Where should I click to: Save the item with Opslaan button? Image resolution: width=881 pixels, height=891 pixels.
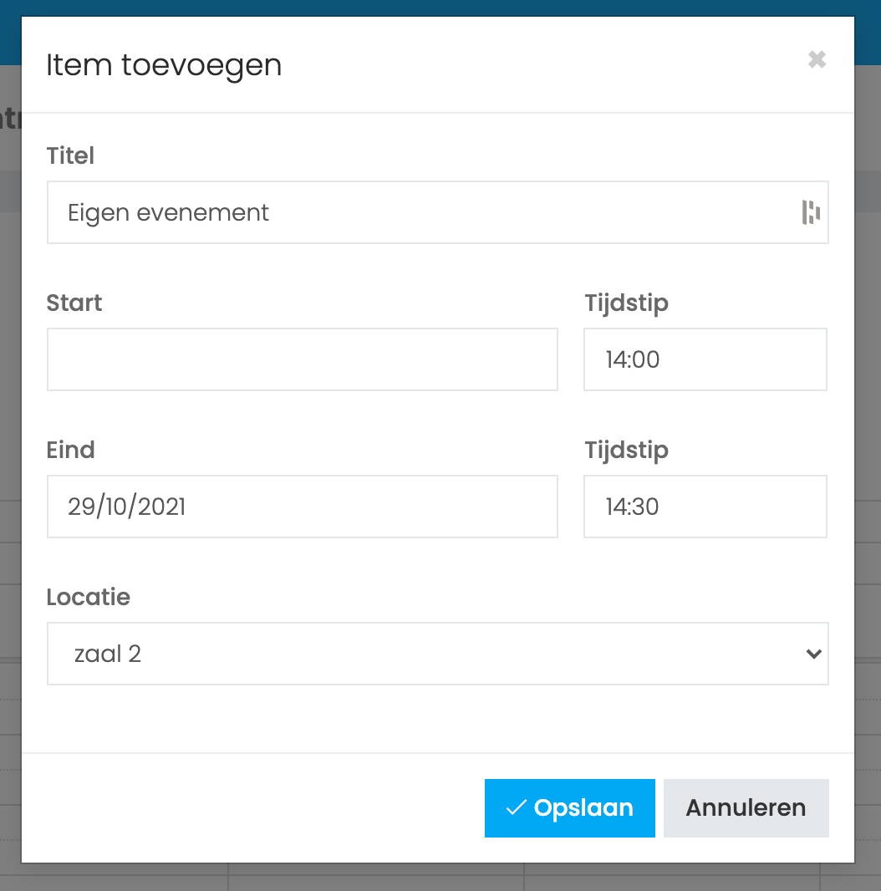click(569, 808)
